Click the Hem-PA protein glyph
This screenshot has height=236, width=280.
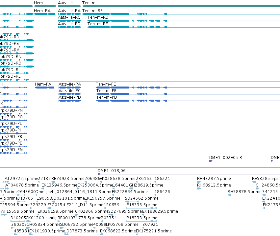pos(44,88)
